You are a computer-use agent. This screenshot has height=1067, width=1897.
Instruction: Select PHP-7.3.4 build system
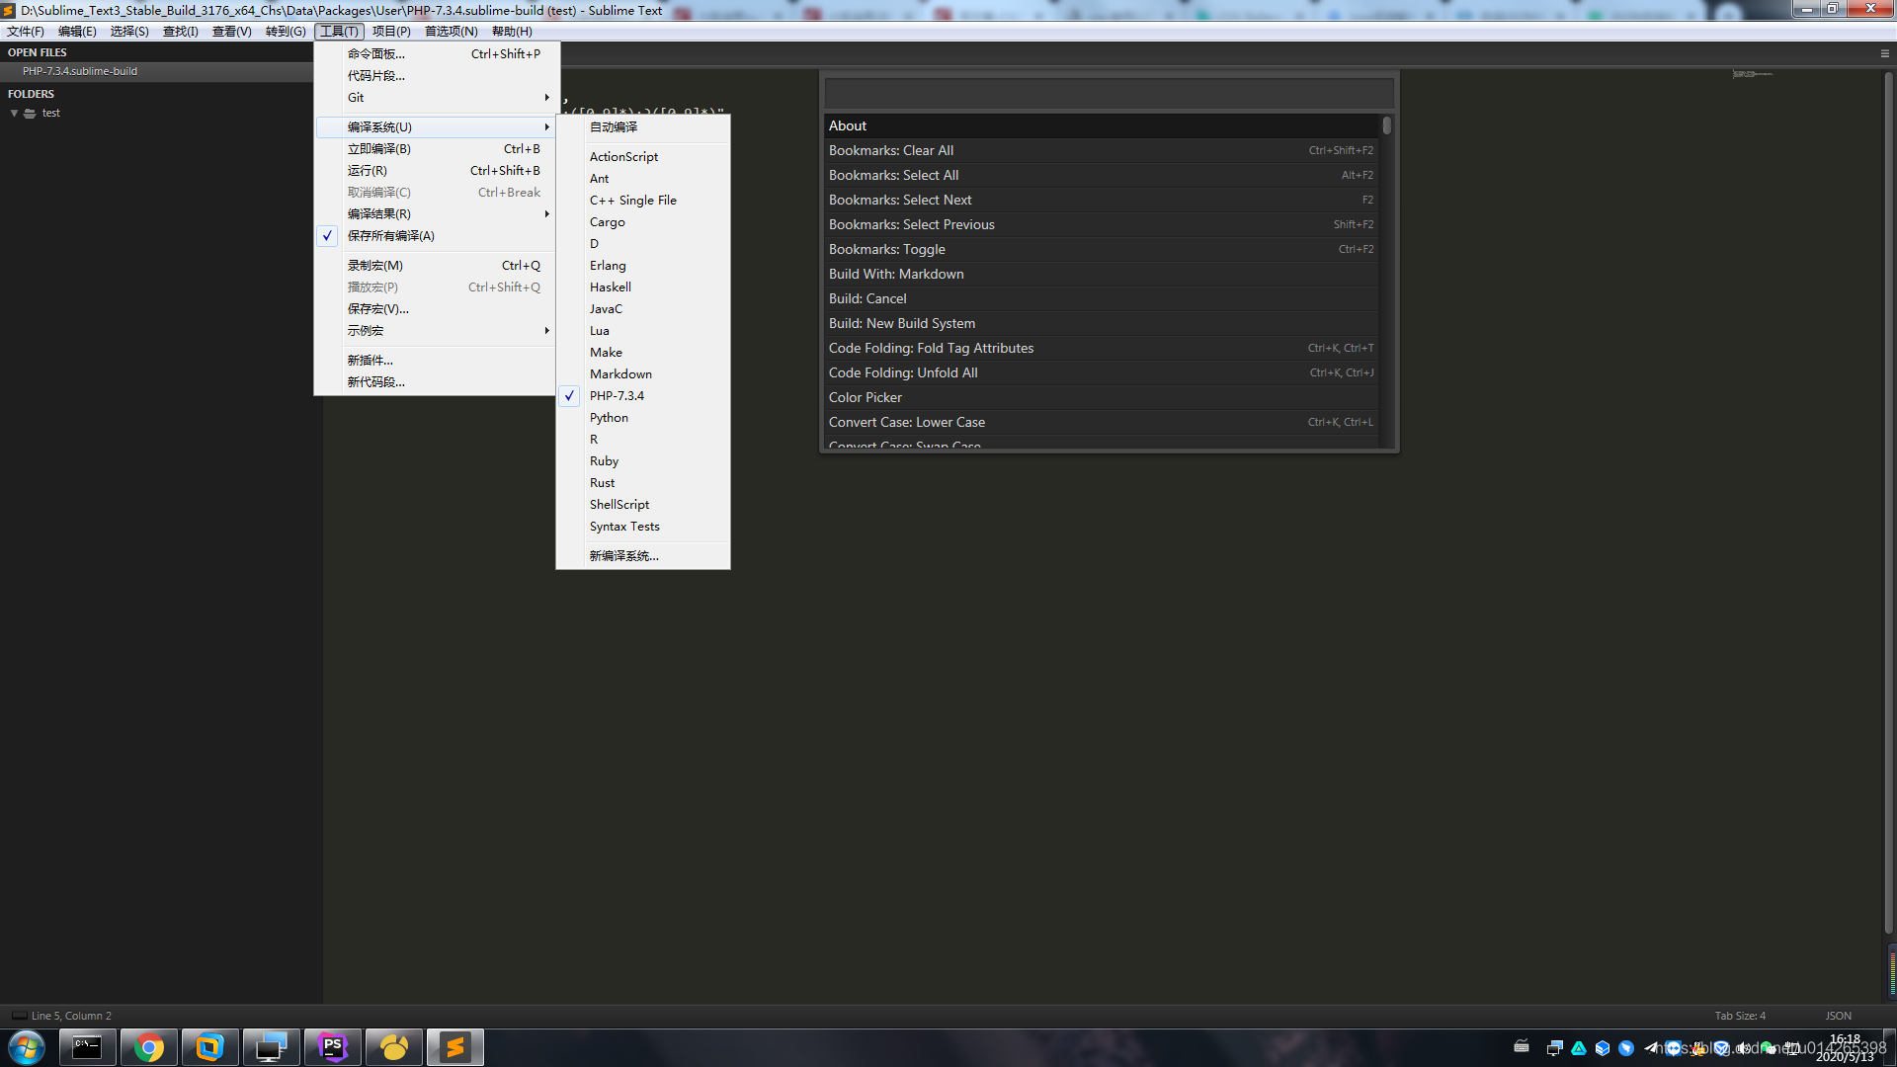coord(617,395)
